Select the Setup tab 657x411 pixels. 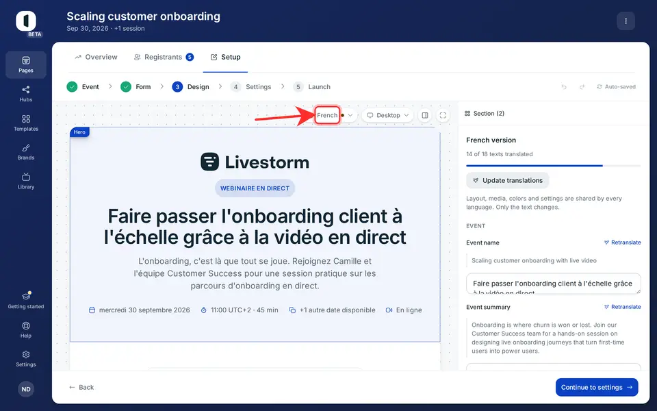click(225, 57)
